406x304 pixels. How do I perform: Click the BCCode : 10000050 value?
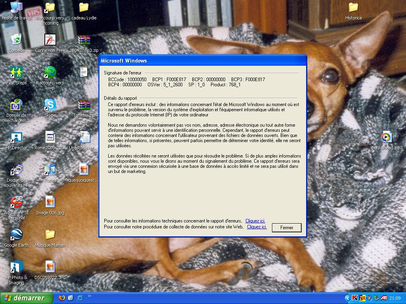pyautogui.click(x=127, y=79)
